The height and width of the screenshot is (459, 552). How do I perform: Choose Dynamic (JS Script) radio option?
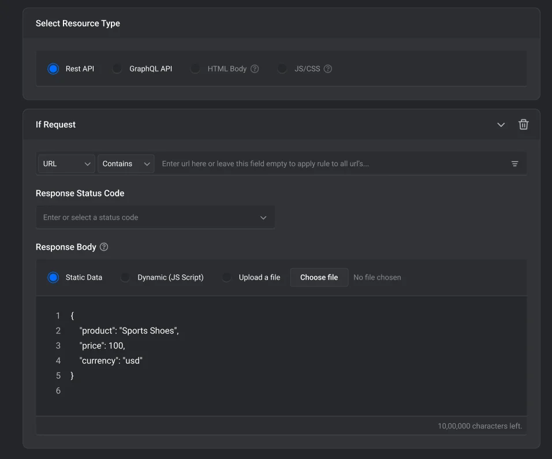[125, 277]
